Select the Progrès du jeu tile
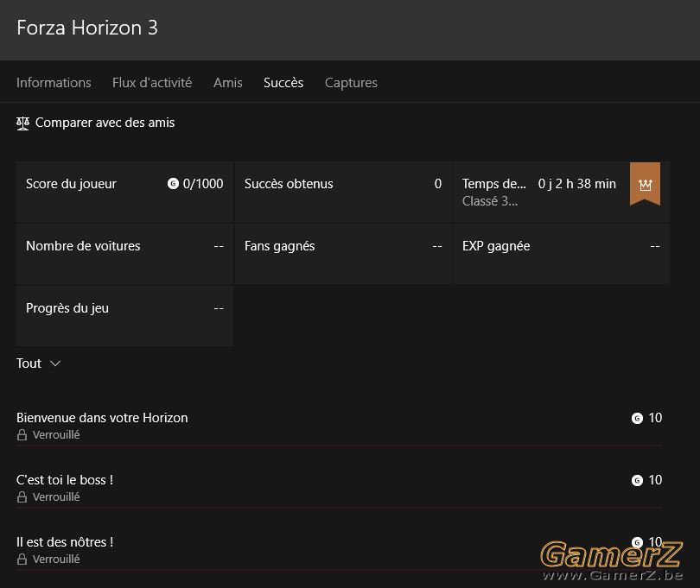This screenshot has height=588, width=700. coord(124,316)
